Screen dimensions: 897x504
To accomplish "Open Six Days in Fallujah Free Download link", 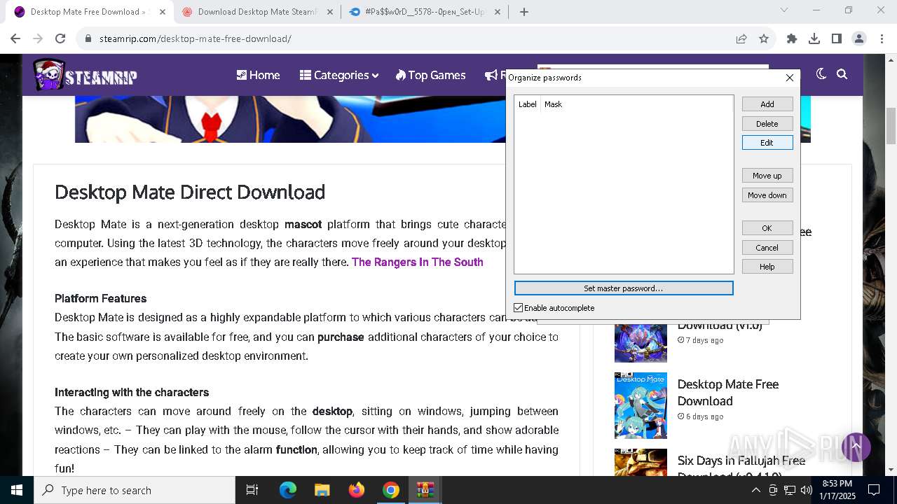I will coord(741,468).
